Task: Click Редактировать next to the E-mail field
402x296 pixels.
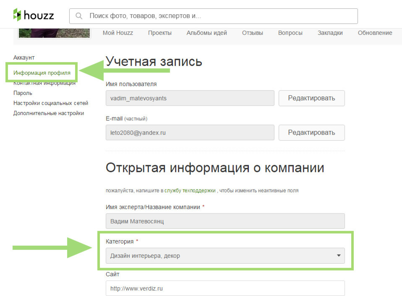Action: [x=311, y=132]
